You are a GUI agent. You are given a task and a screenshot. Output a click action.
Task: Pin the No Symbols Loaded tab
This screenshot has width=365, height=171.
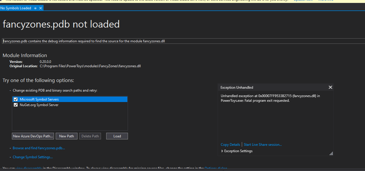[35, 8]
